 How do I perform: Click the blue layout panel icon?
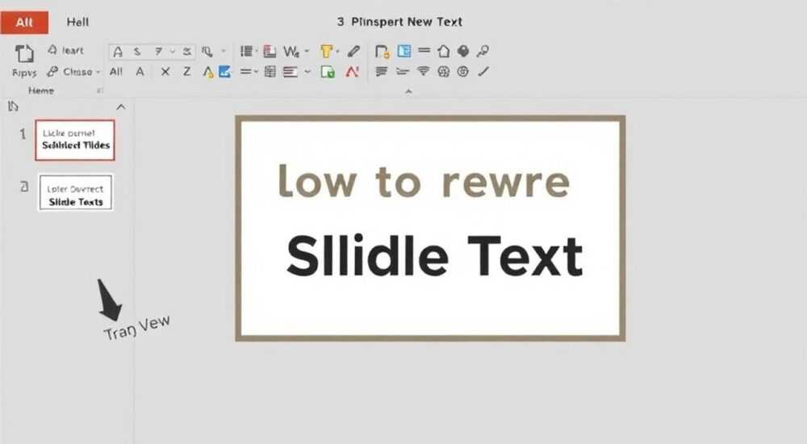404,51
